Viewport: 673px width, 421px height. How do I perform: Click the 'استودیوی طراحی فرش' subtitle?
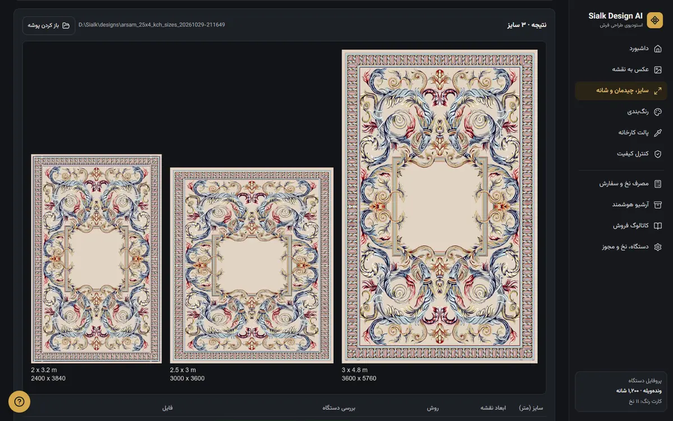621,25
